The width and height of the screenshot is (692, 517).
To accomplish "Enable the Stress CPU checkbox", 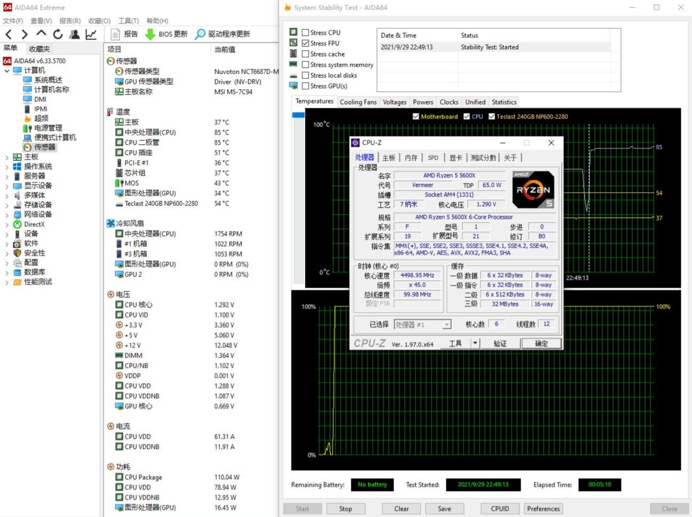I will coord(305,33).
